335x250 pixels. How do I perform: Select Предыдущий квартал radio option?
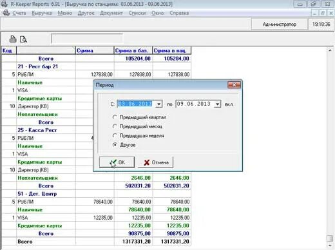[115, 117]
